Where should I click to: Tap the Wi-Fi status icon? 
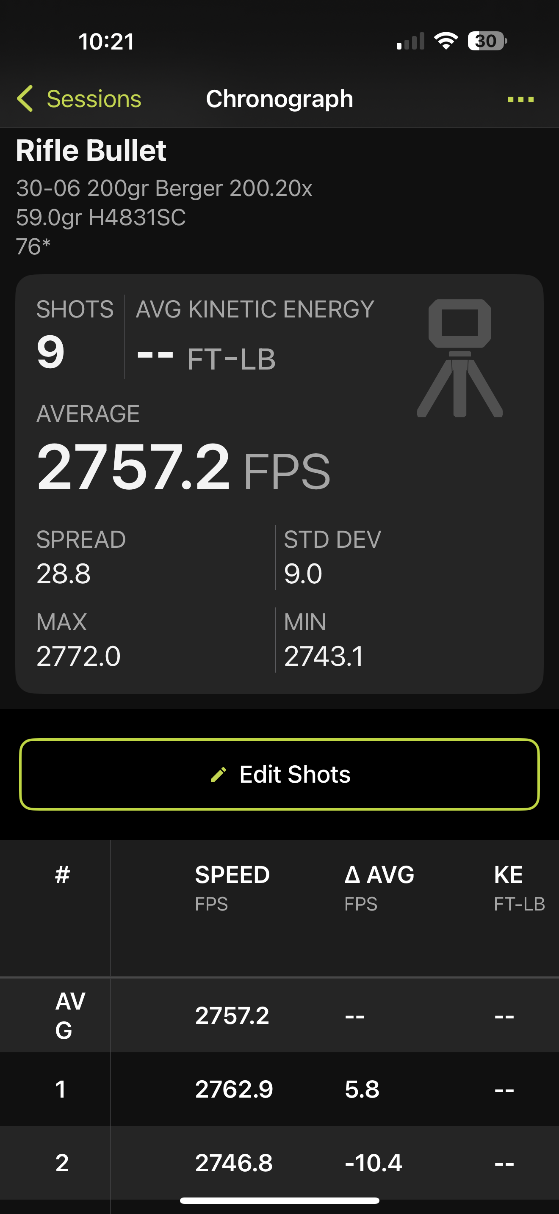coord(446,41)
